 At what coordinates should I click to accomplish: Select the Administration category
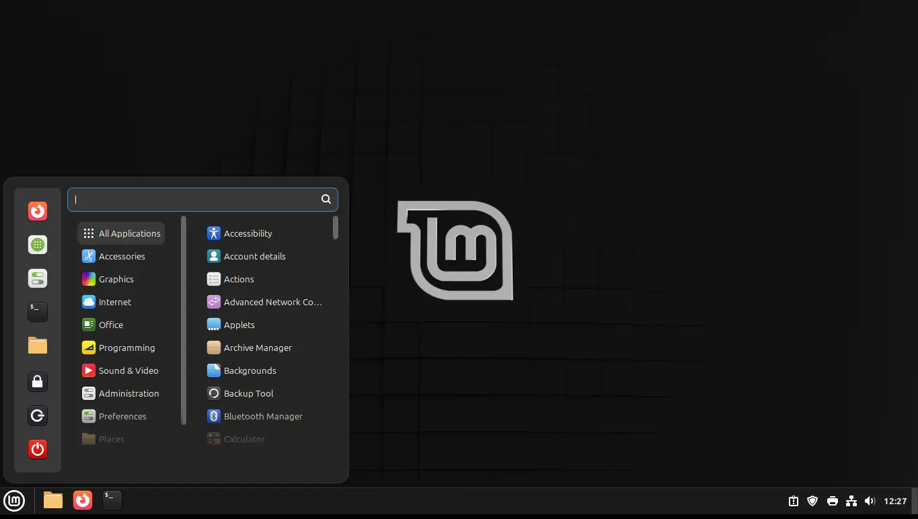(x=121, y=393)
